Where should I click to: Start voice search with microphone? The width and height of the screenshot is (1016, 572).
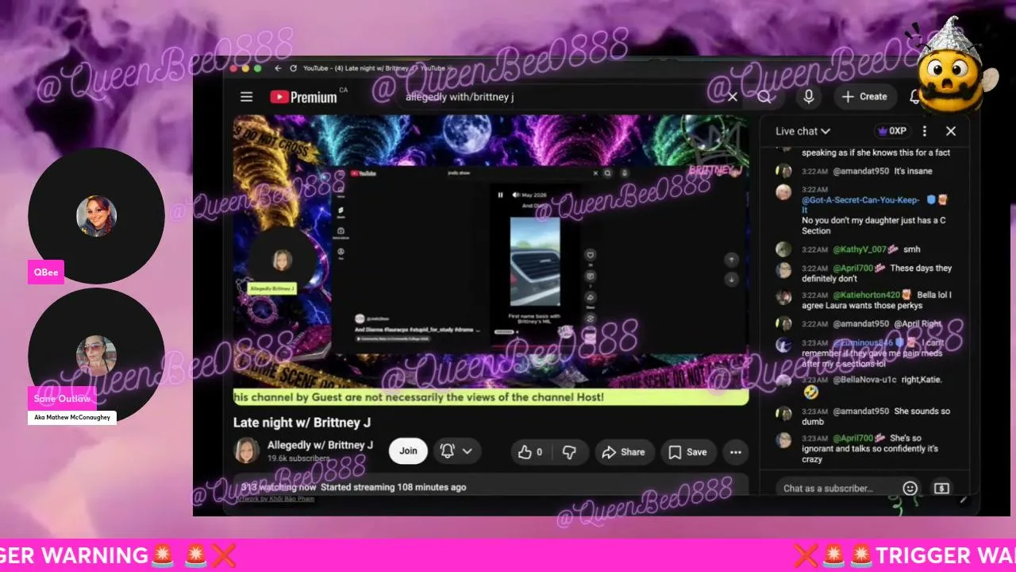(809, 97)
